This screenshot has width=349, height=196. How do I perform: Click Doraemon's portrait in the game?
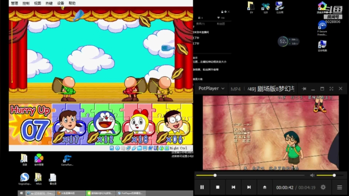click(104, 122)
